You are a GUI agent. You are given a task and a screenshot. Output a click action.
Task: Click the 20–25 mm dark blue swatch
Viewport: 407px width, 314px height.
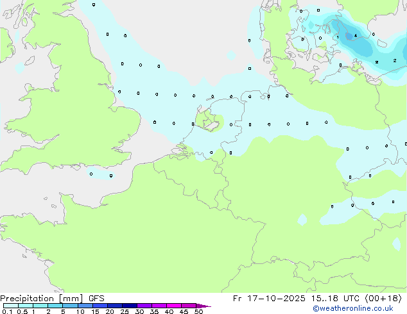tap(115, 306)
